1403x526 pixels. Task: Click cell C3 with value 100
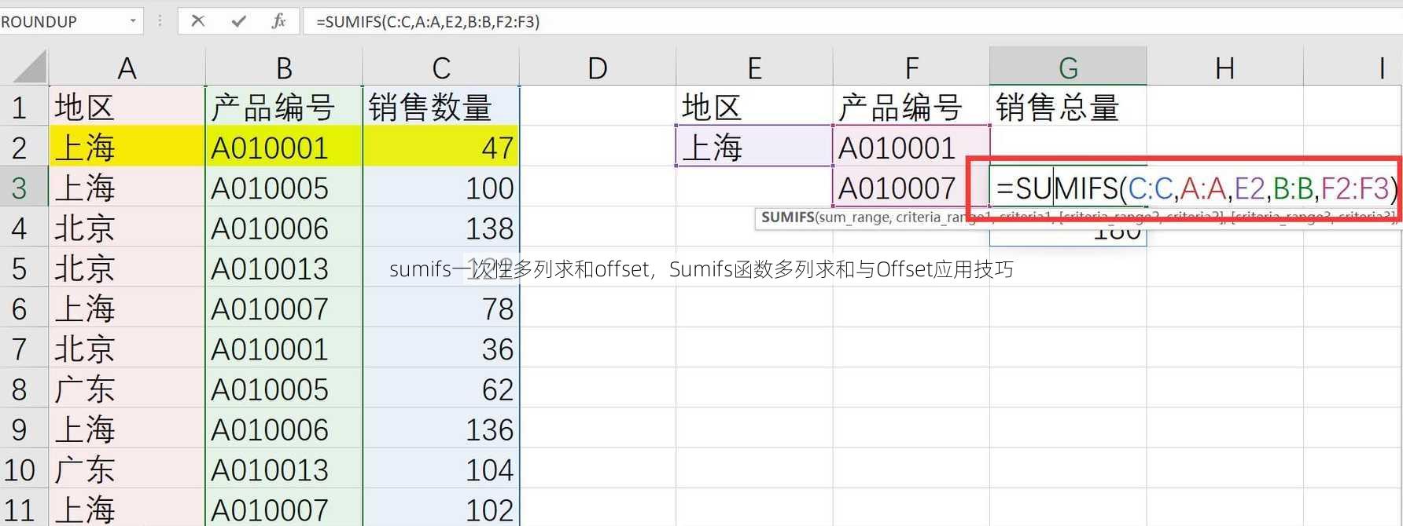(x=441, y=188)
